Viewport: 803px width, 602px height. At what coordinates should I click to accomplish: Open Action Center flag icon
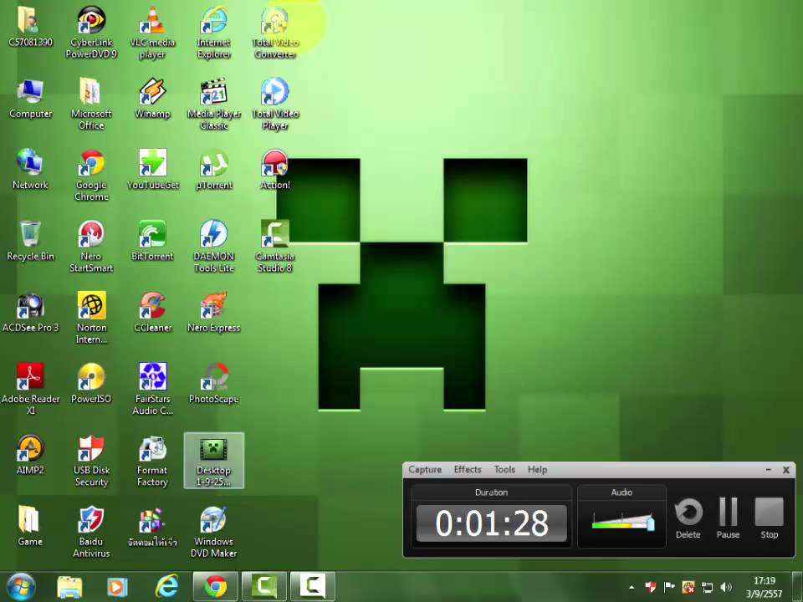click(669, 587)
